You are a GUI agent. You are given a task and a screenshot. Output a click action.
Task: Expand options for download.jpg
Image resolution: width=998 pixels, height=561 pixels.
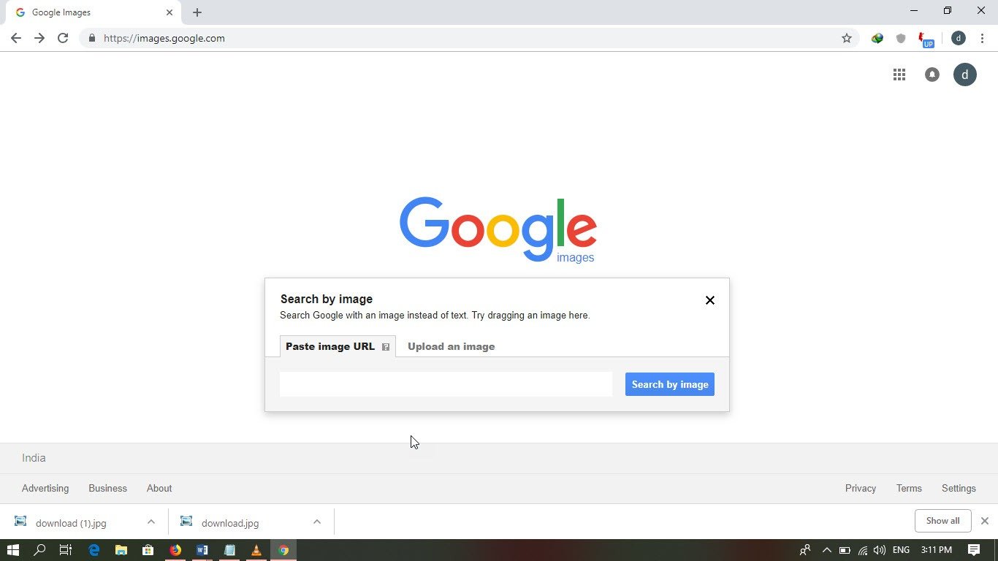[x=316, y=522]
